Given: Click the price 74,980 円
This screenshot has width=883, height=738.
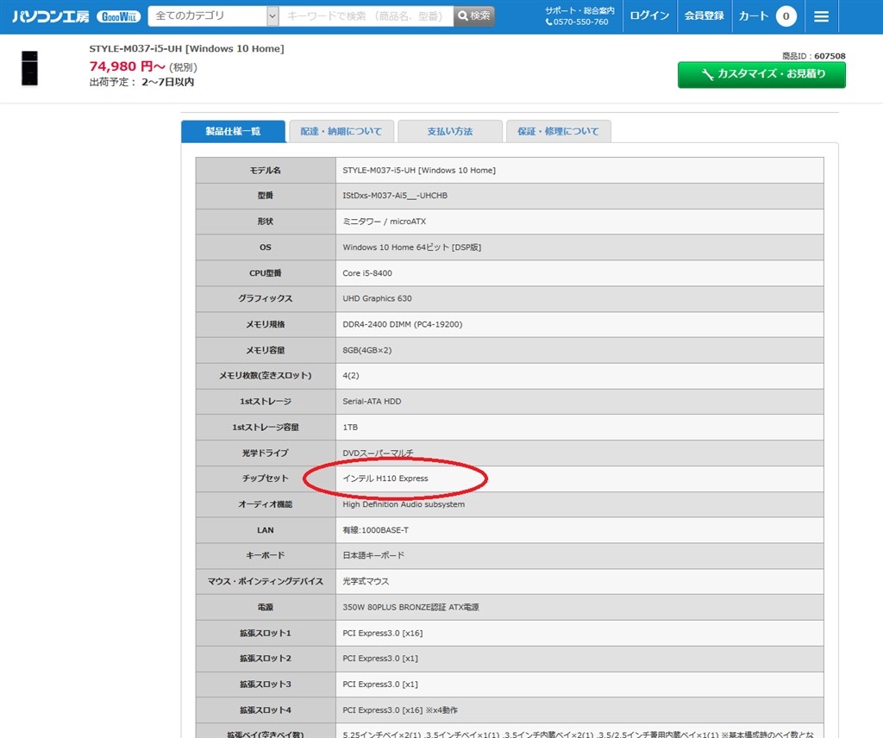Looking at the screenshot, I should [x=127, y=66].
